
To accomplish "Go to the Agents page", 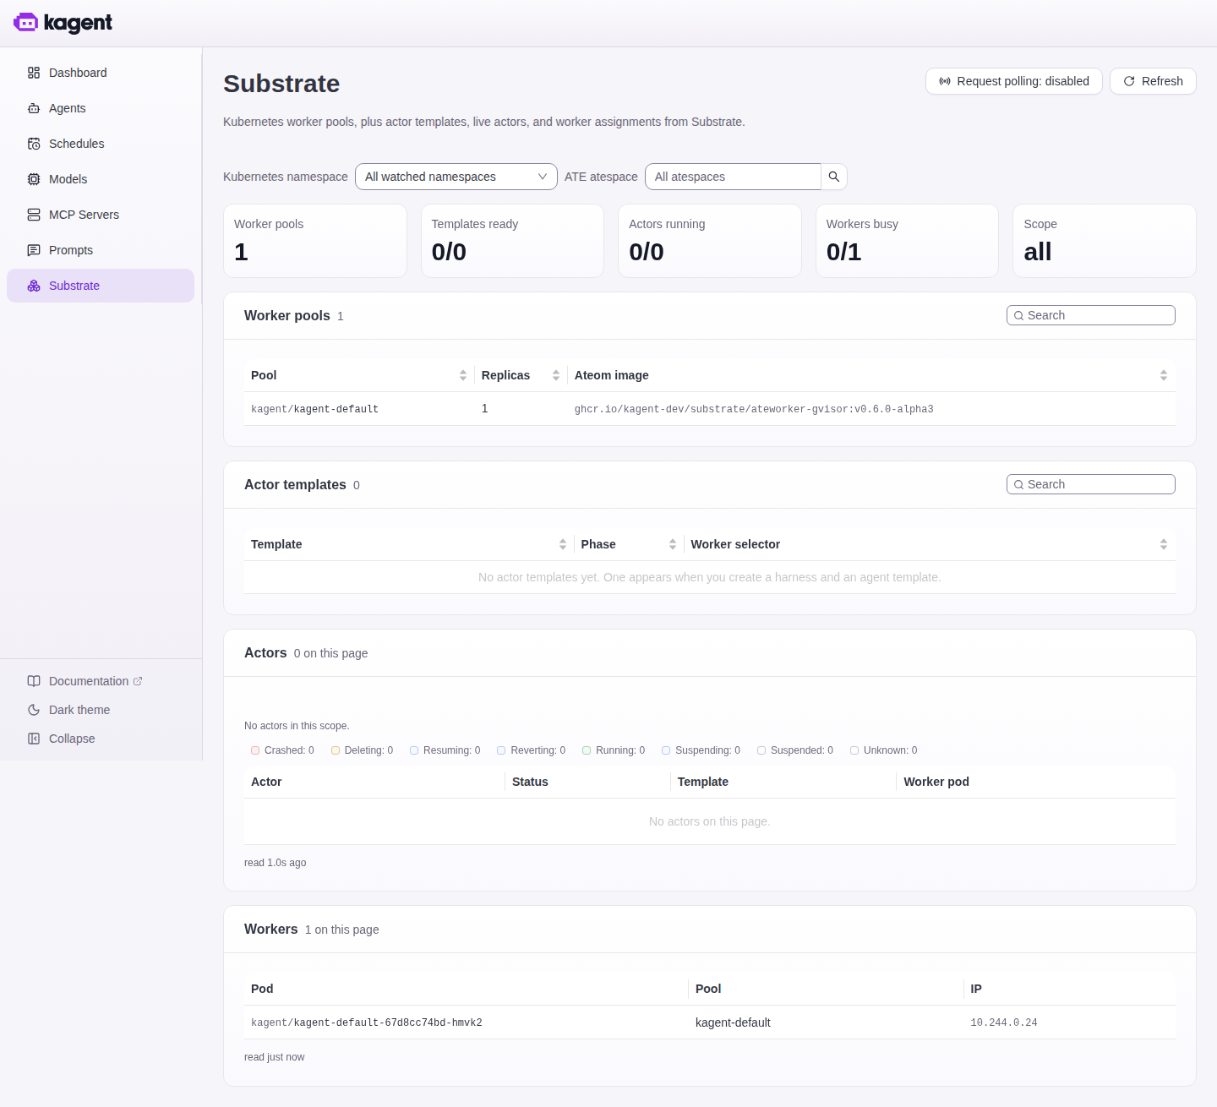I will click(x=101, y=108).
